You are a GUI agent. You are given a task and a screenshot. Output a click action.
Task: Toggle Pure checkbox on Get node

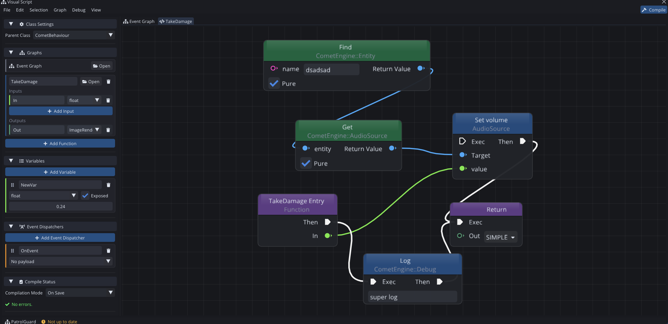click(x=306, y=163)
